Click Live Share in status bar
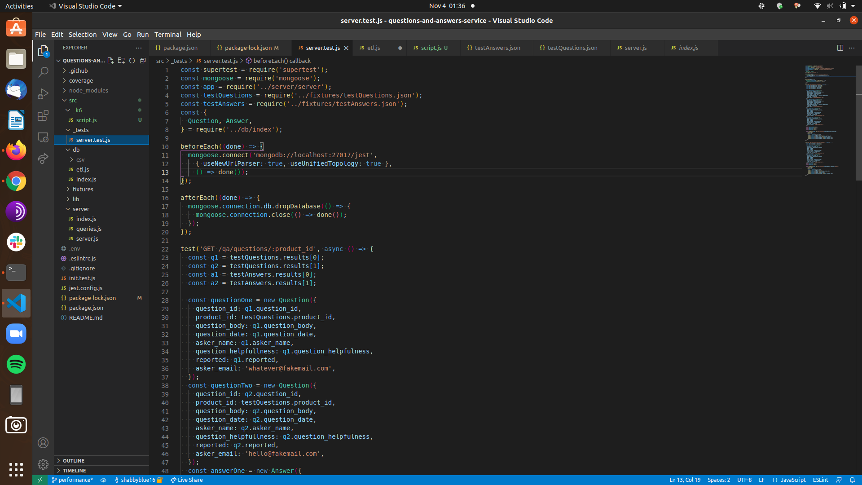 [x=186, y=480]
